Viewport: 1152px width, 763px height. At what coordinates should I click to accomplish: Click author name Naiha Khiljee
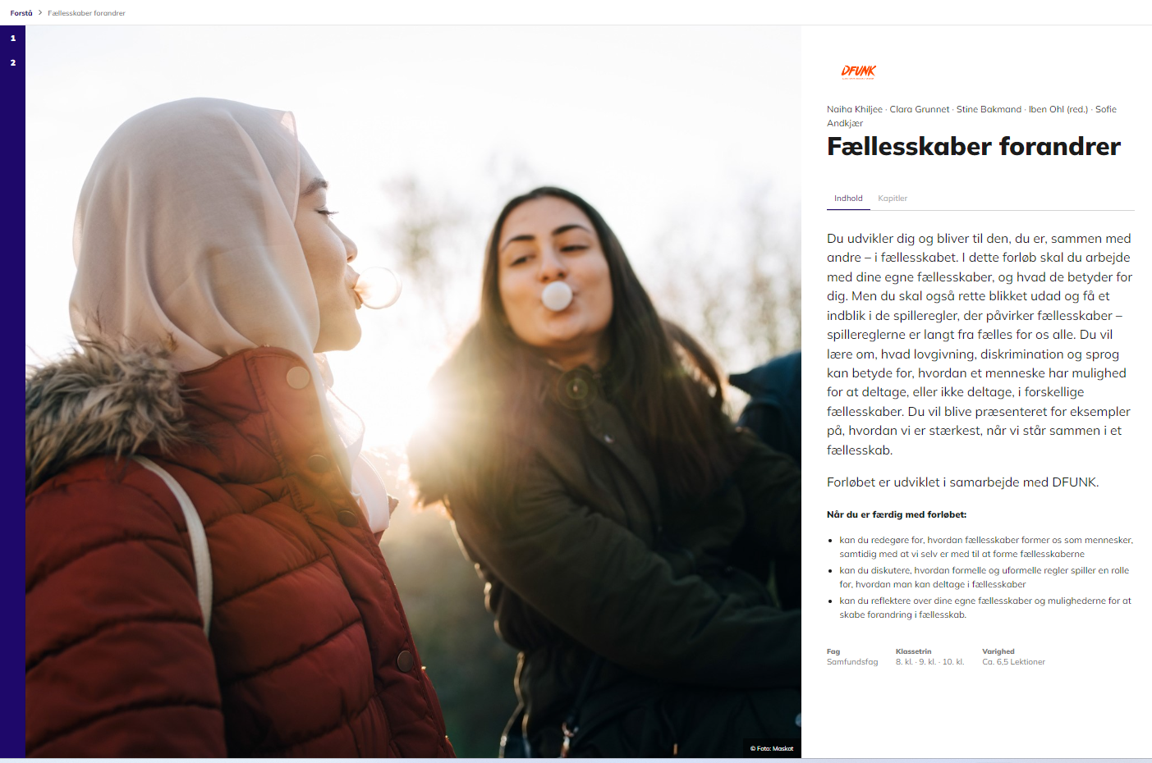click(x=855, y=109)
